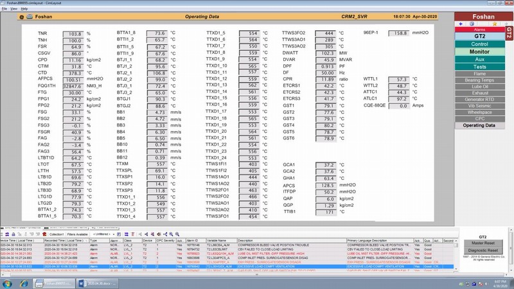Open the Monitor screens section
The image size is (514, 289).
[479, 52]
